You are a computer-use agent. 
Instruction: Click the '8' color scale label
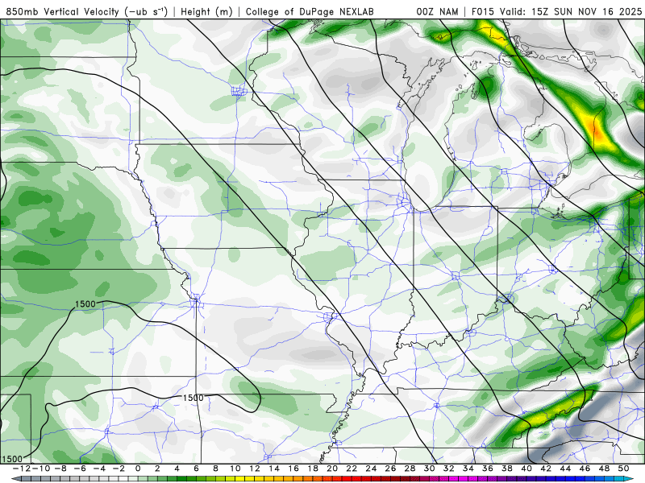click(215, 469)
